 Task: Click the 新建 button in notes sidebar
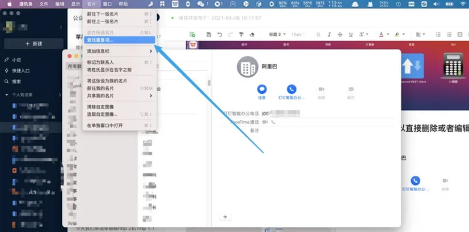[34, 43]
